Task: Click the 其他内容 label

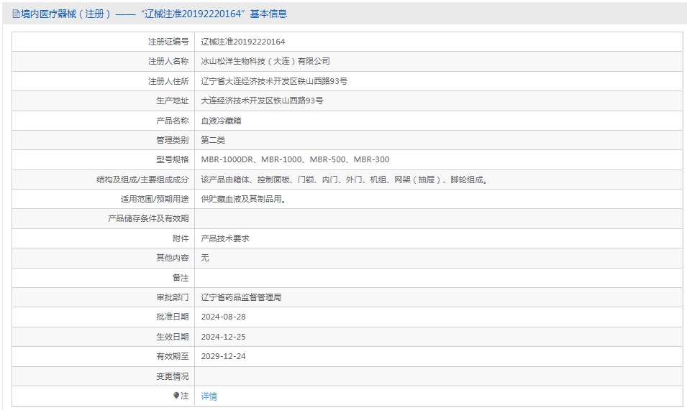Action: click(172, 258)
